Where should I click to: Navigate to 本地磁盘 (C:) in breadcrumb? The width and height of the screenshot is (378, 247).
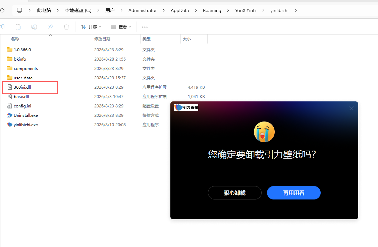click(x=78, y=10)
